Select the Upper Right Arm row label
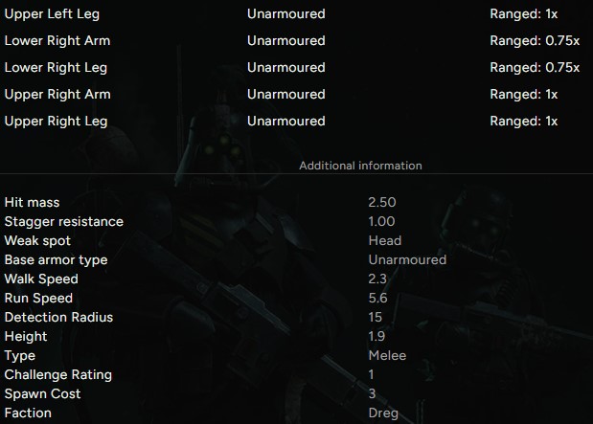This screenshot has width=593, height=424. point(57,95)
